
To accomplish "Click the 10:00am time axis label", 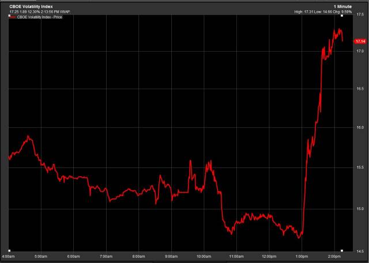I will point(204,257).
